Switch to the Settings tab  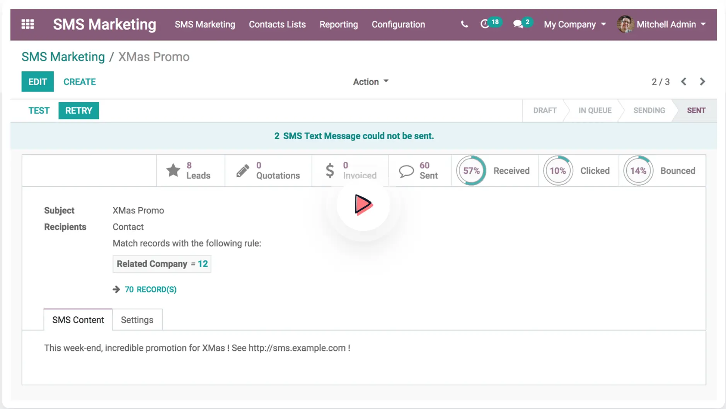137,320
